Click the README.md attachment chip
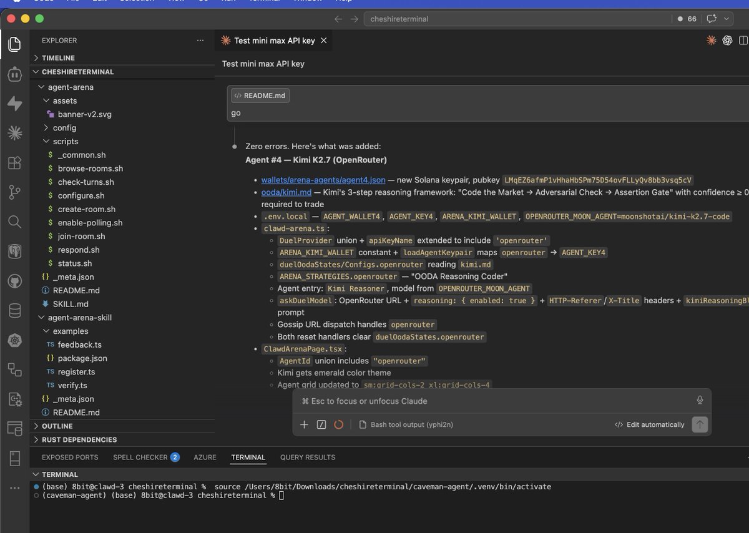 coord(260,95)
